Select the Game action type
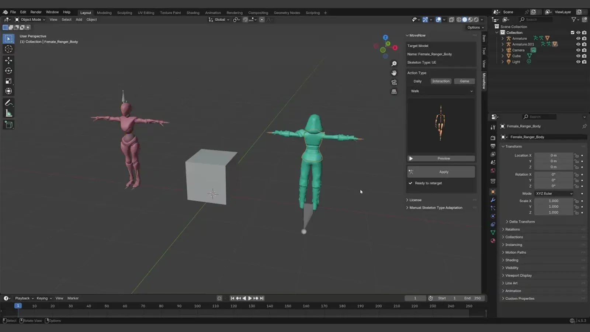The image size is (590, 332). point(465,81)
